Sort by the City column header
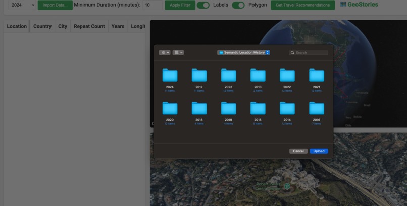Screen dimensions: 407x206 tap(63, 26)
